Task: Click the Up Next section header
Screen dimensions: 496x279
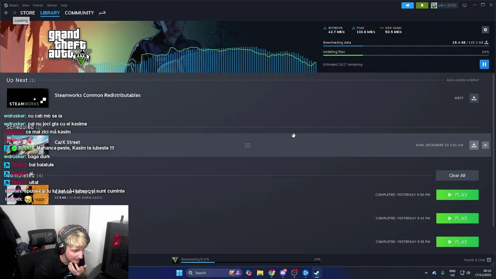Action: [x=21, y=80]
